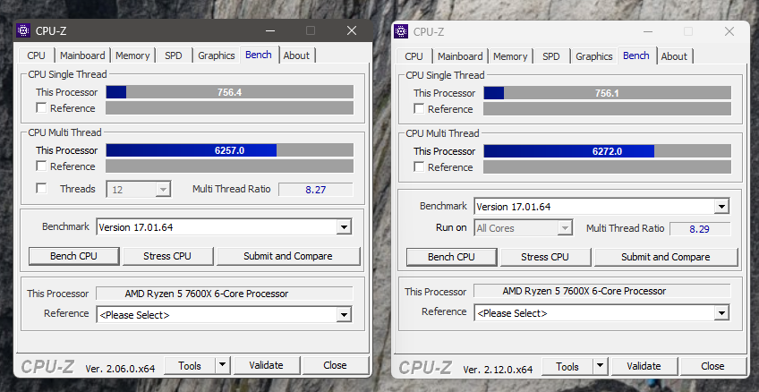Open Tools dropdown arrow in left window

click(222, 365)
